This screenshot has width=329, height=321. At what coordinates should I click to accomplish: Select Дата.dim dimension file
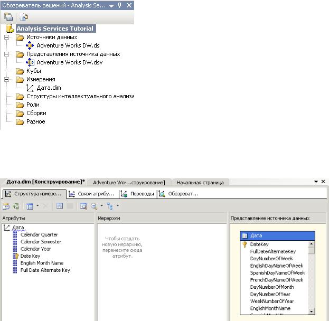[x=49, y=88]
